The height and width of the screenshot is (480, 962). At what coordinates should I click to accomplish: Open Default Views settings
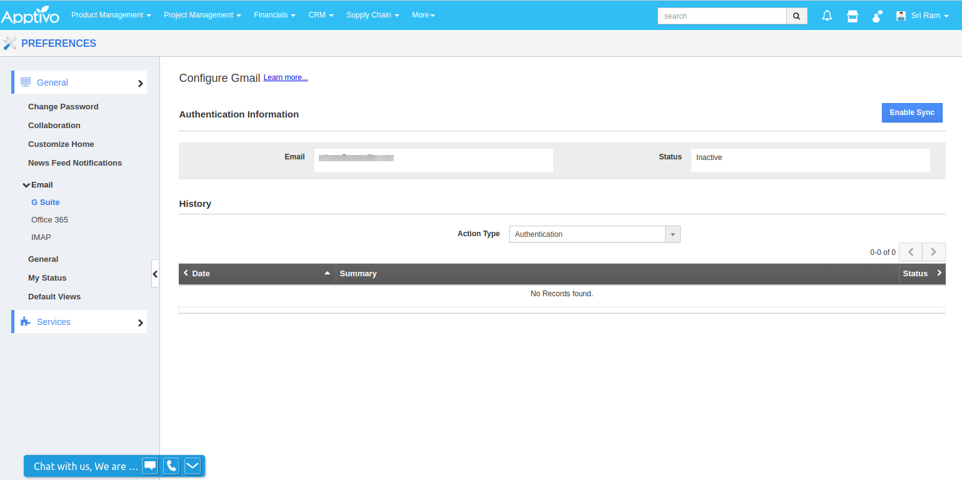(54, 297)
